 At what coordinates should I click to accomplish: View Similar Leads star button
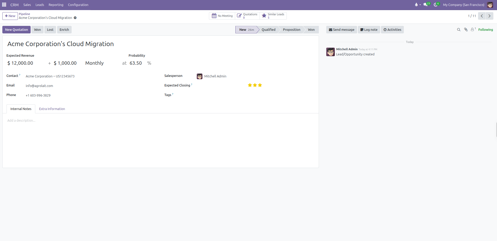(x=273, y=16)
